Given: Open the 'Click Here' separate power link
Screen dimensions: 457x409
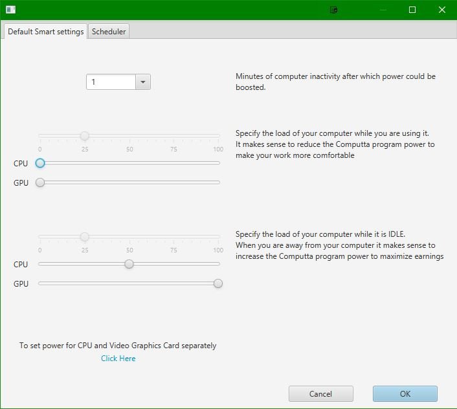Looking at the screenshot, I should [x=118, y=359].
